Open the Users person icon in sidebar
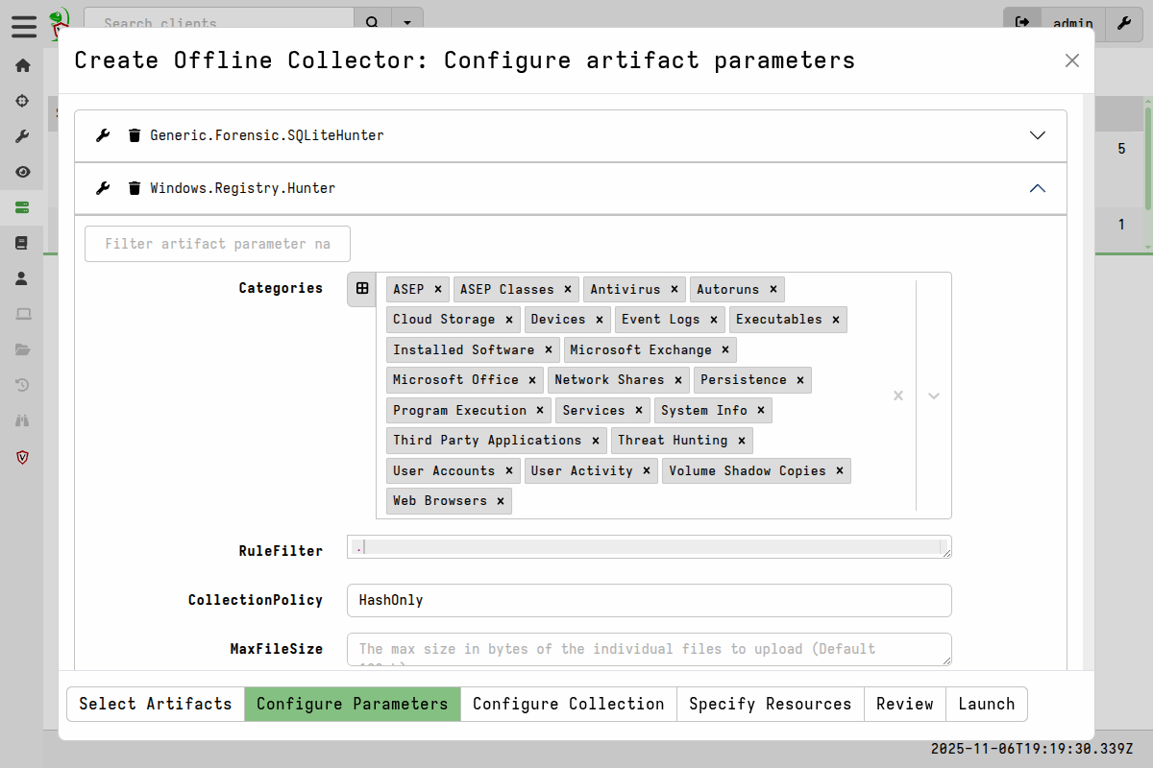 22,278
